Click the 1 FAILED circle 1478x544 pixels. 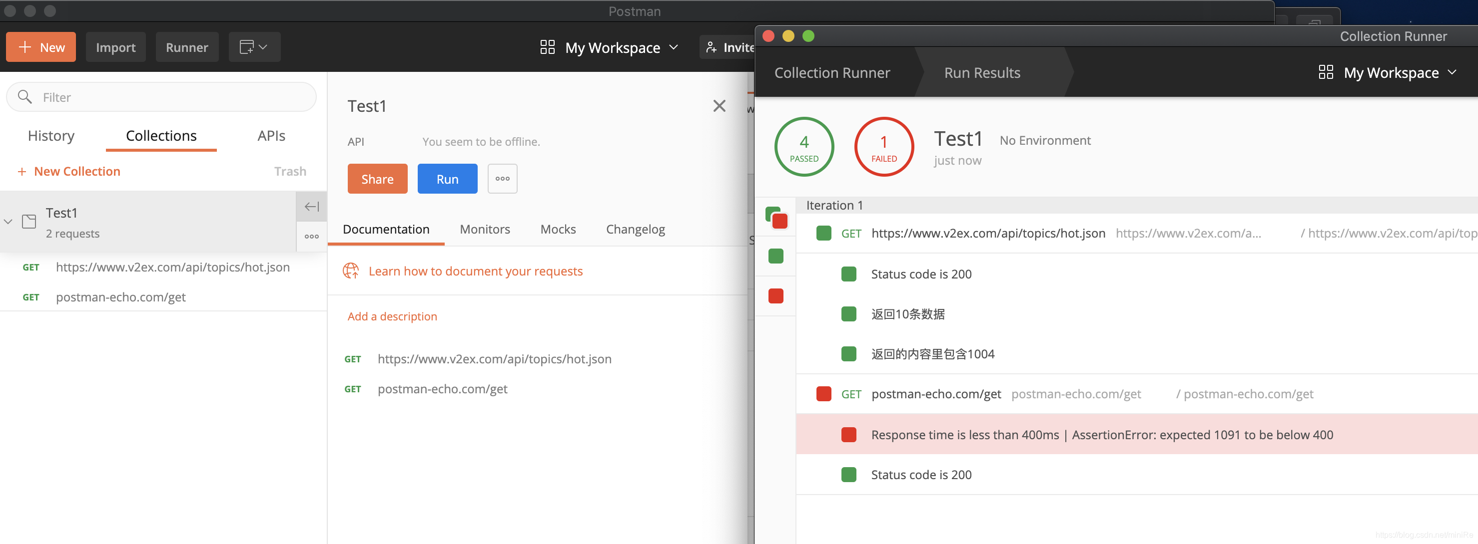(883, 147)
